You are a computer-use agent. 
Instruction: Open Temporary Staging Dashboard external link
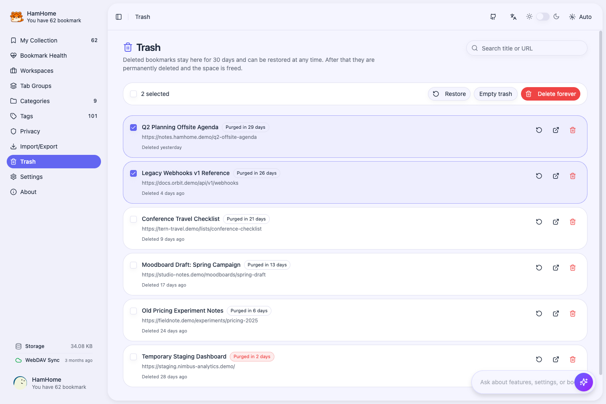click(556, 359)
